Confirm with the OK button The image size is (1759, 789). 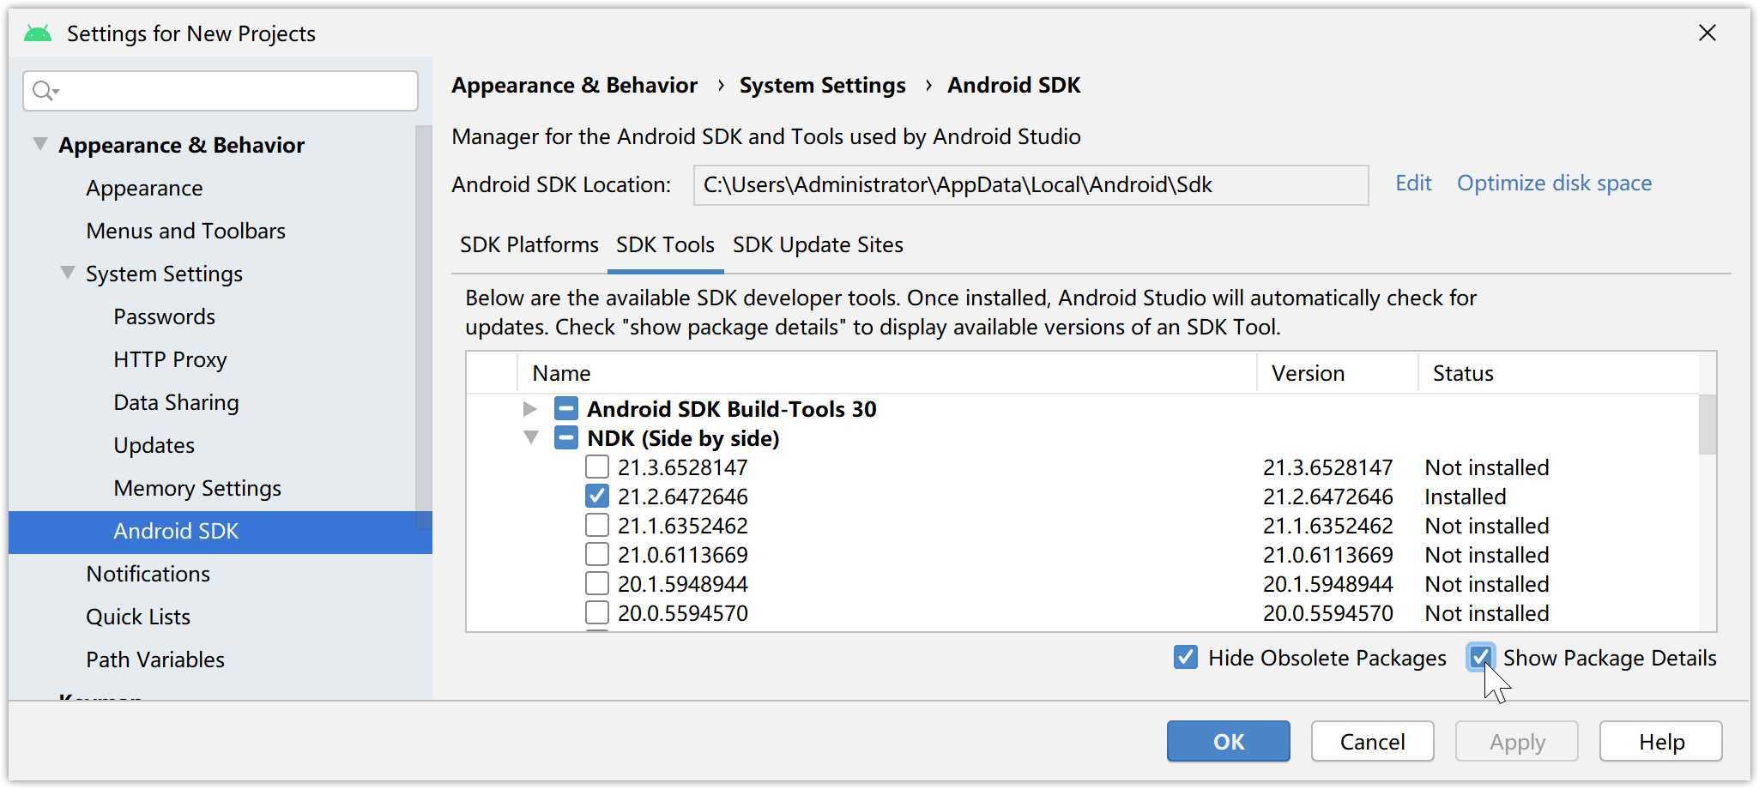coord(1228,742)
